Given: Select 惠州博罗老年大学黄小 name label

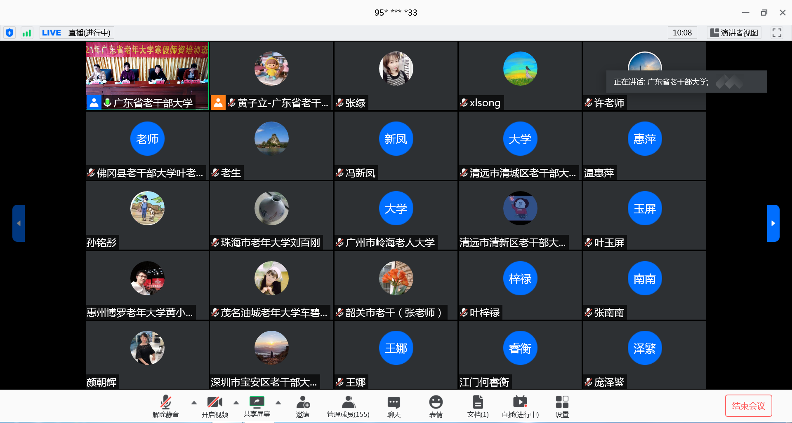Looking at the screenshot, I should [140, 313].
